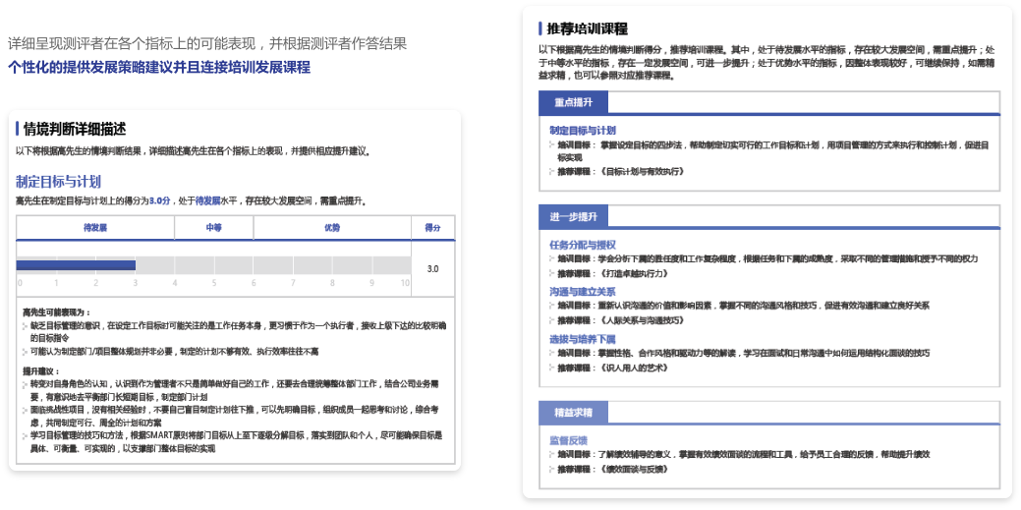The height and width of the screenshot is (510, 1021).
Task: Click bullet starting 可能认为制定部门/项目整体规划
Action: pos(175,352)
